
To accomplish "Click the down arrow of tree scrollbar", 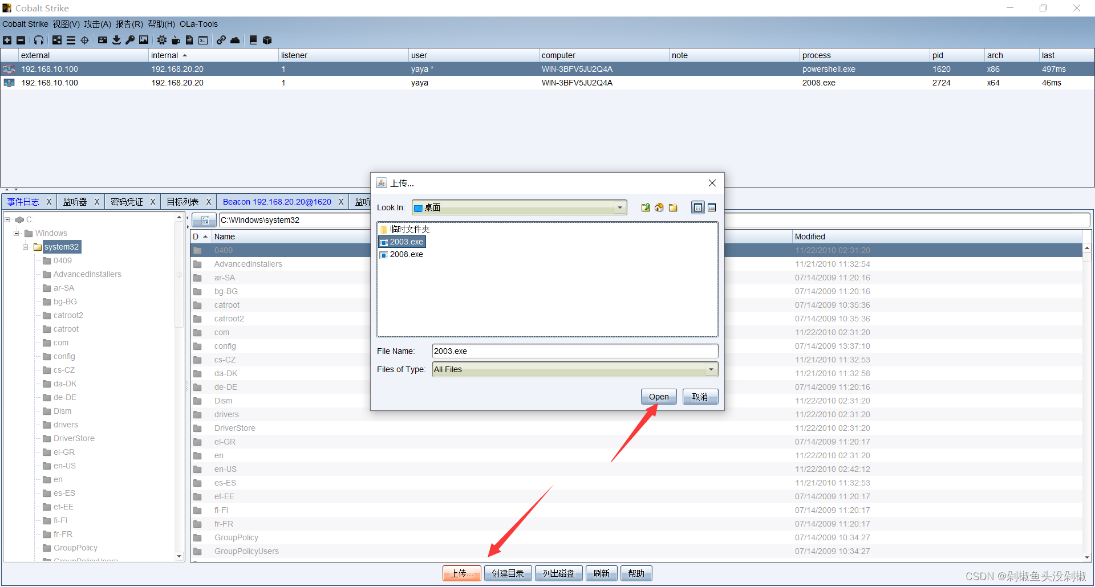I will click(x=179, y=557).
